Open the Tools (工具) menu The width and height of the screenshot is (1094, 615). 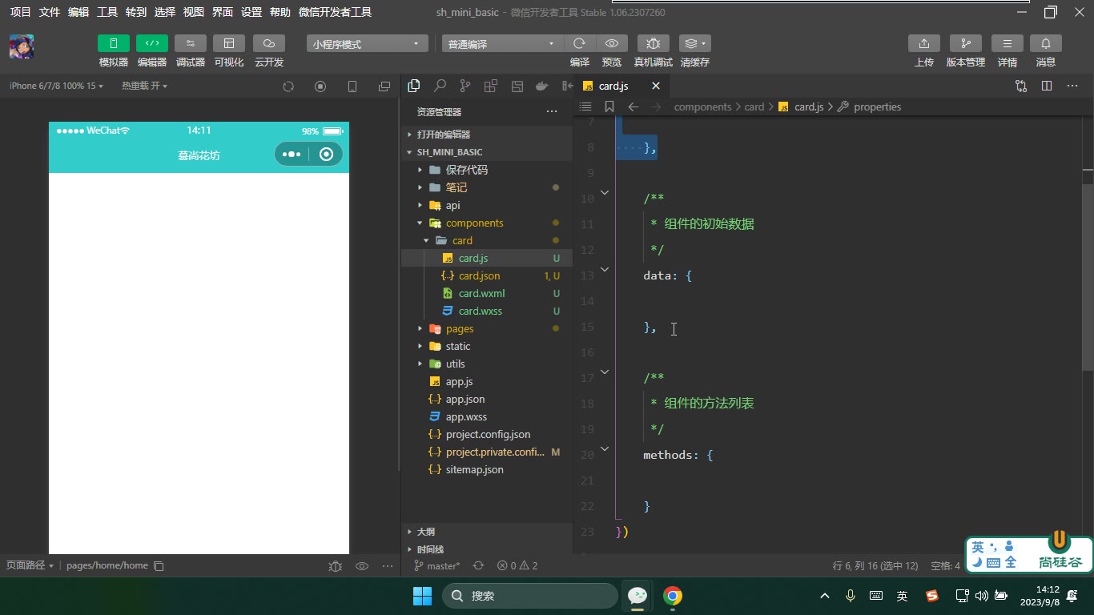point(107,12)
